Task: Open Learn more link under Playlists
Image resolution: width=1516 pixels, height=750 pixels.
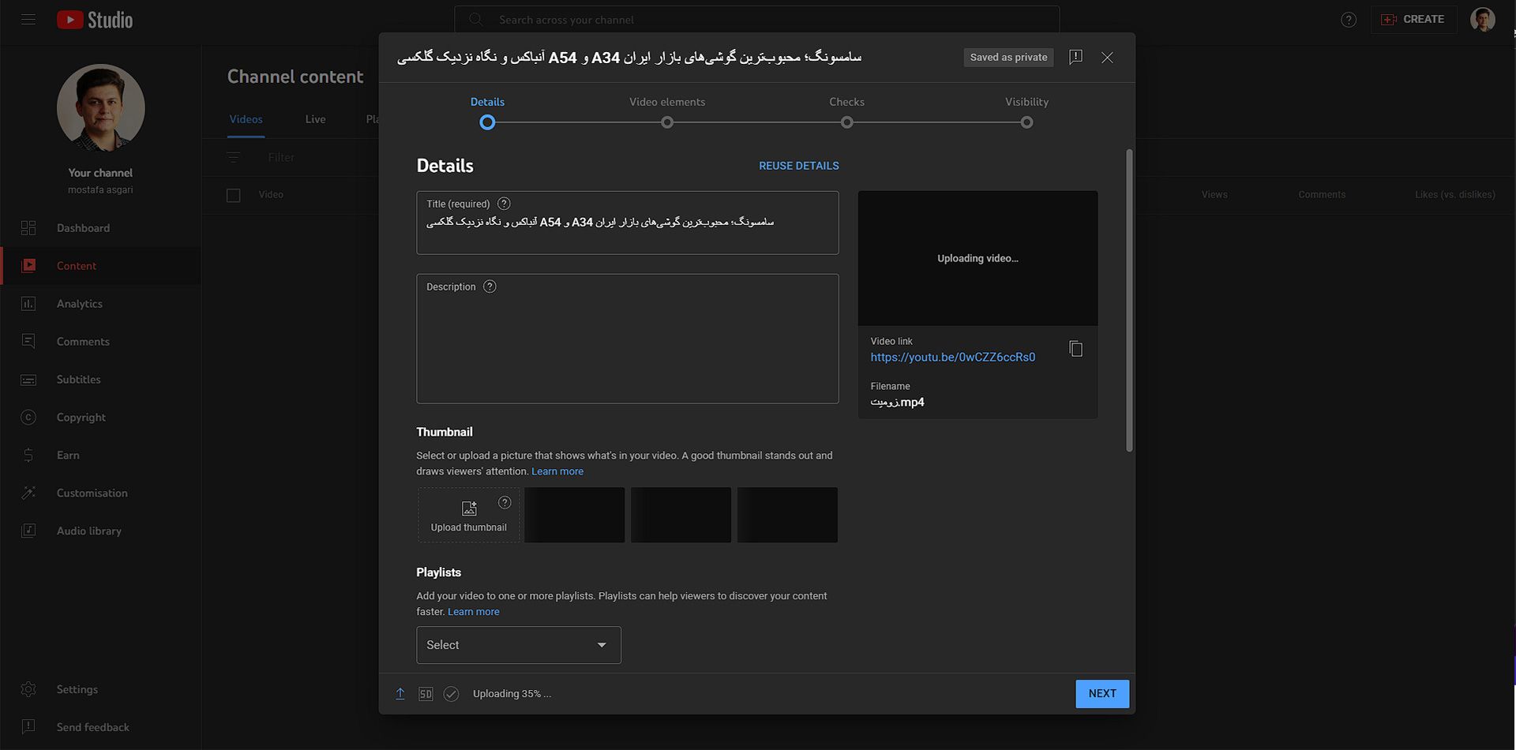Action: (x=474, y=612)
